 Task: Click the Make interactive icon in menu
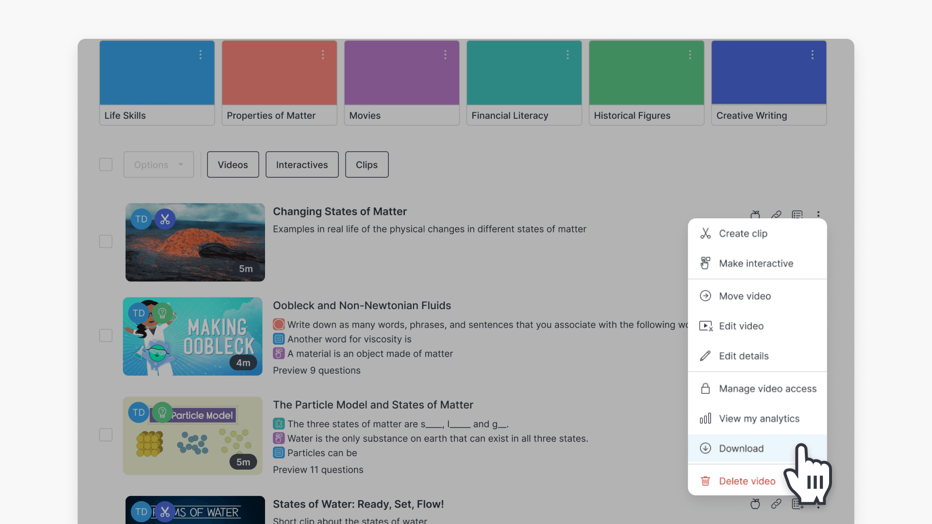coord(705,263)
